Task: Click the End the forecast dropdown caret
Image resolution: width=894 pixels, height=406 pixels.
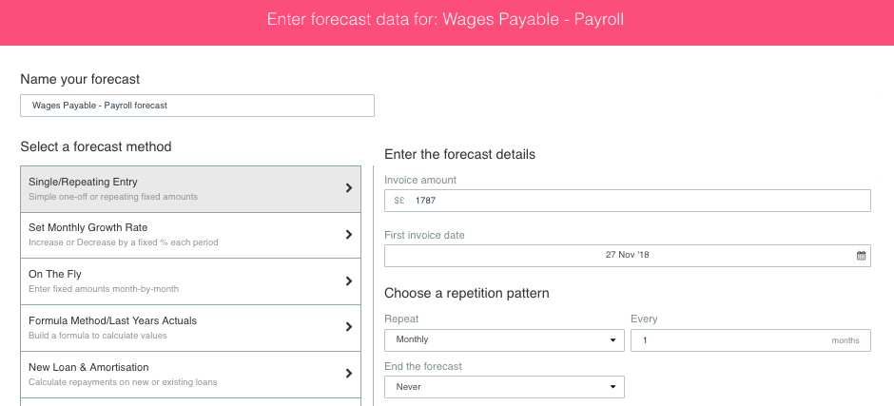Action: click(612, 387)
